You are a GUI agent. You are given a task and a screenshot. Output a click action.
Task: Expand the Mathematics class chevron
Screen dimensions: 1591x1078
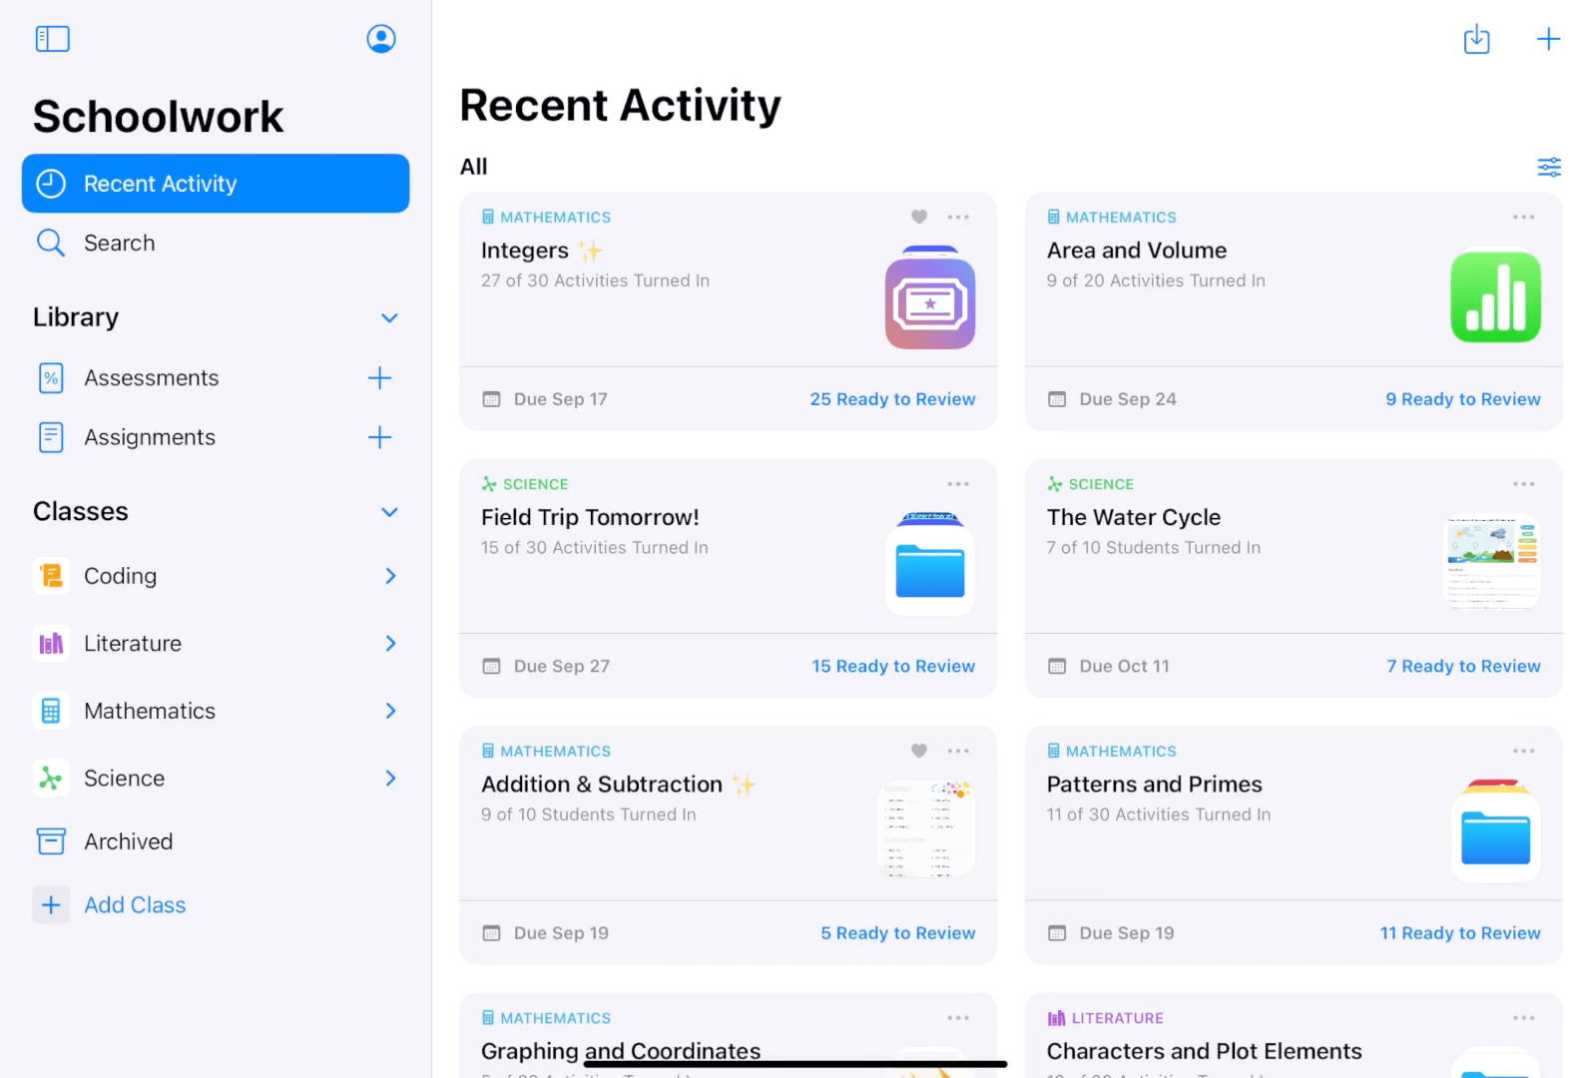390,711
